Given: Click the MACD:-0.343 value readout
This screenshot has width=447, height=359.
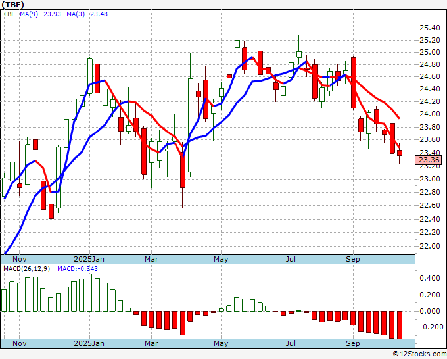Looking at the screenshot, I should coord(78,269).
